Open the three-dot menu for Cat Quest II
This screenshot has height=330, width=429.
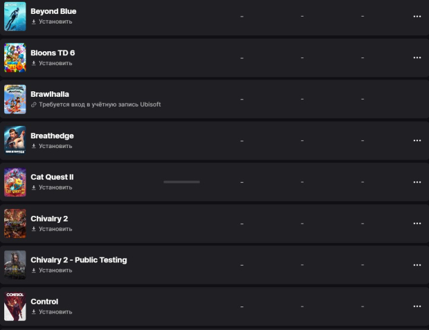(417, 182)
